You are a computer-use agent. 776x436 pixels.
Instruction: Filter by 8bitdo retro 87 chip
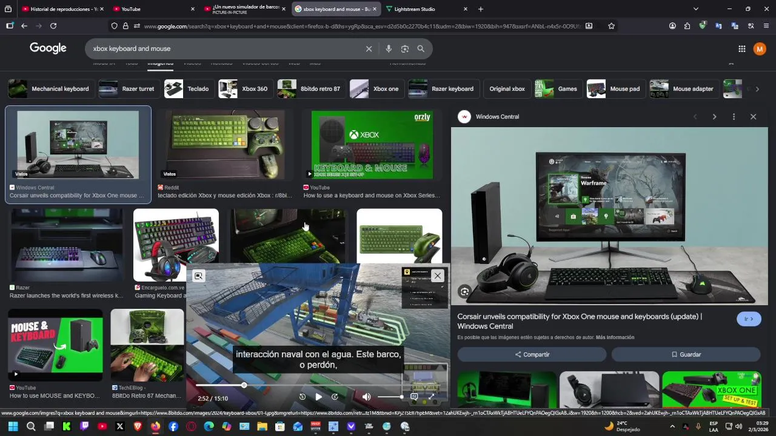point(312,89)
